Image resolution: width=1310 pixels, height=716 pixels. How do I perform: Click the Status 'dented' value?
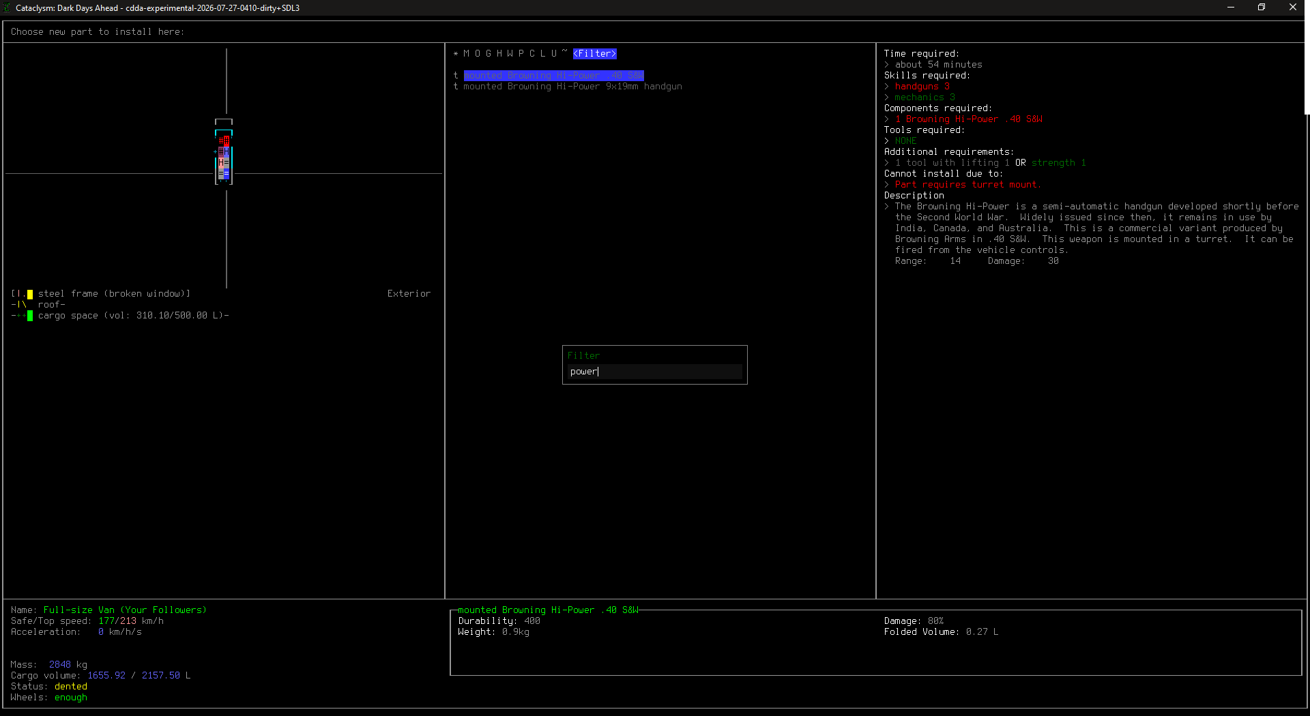click(71, 687)
